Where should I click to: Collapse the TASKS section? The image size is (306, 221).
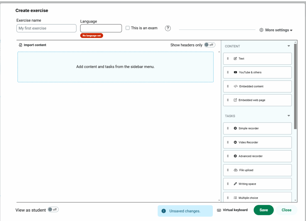click(x=288, y=116)
